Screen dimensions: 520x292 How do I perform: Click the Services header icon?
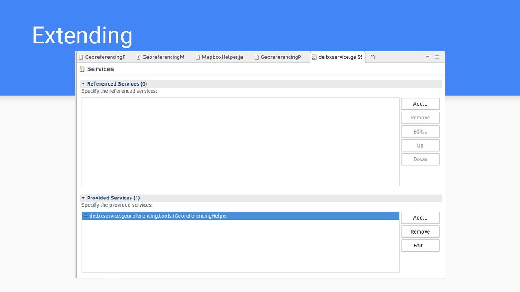pos(82,69)
